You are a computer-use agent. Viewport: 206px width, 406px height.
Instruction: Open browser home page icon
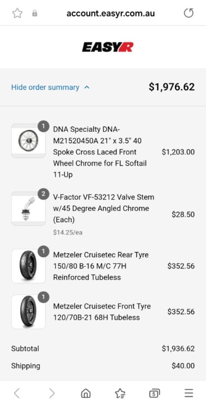[86, 394]
